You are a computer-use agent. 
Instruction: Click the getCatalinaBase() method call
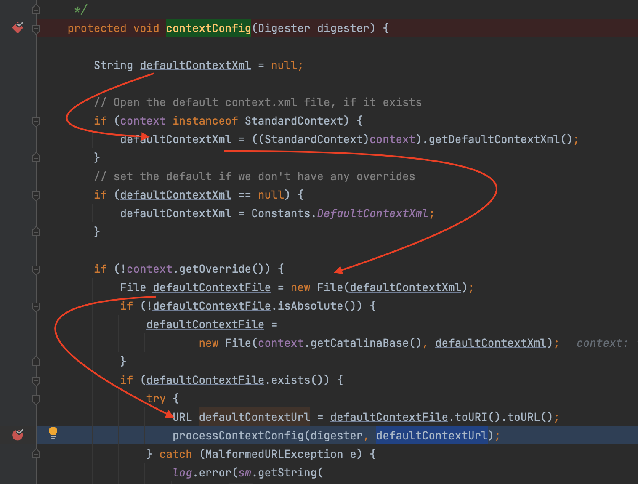pyautogui.click(x=366, y=343)
